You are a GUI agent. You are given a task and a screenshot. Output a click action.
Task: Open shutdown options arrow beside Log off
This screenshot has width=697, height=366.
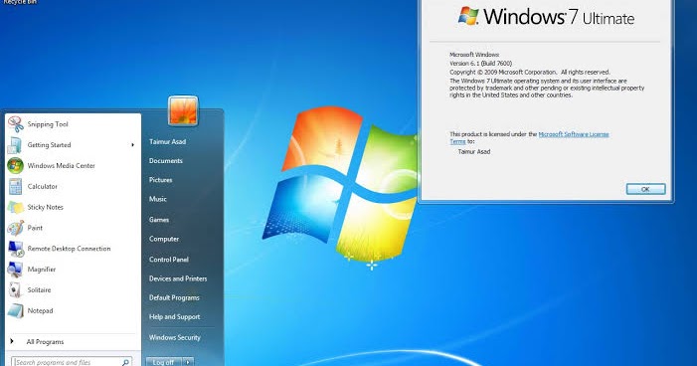[x=189, y=362]
